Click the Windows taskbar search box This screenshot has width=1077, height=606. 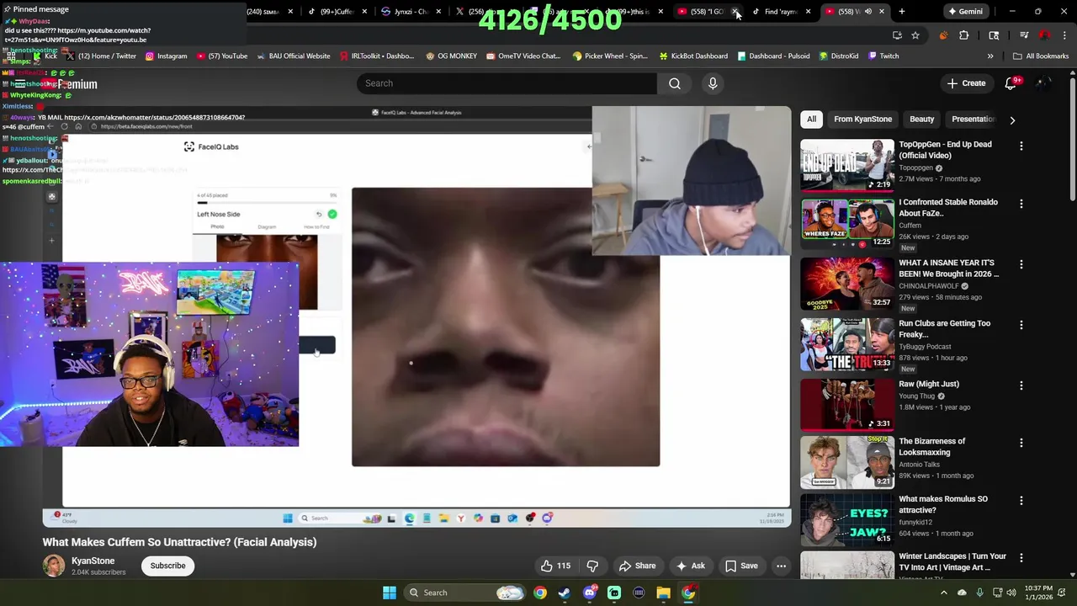click(x=463, y=593)
